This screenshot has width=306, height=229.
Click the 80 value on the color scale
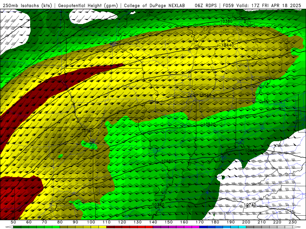point(60,222)
